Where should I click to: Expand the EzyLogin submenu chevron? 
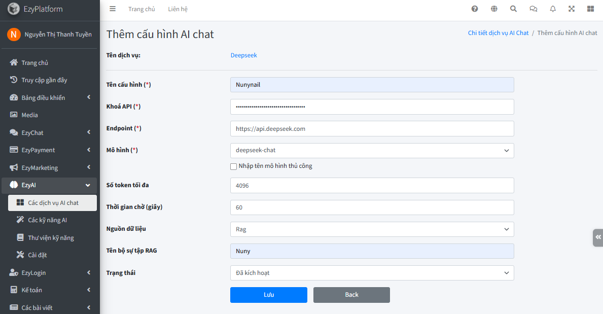89,272
